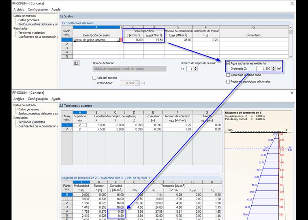Open Archivo menu in the 1.2 Suelos window
Image resolution: width=308 pixels, height=220 pixels.
tap(19, 9)
